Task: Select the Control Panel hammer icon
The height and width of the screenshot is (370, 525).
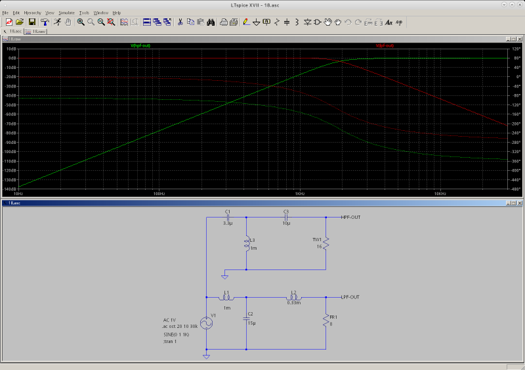Action: click(43, 22)
